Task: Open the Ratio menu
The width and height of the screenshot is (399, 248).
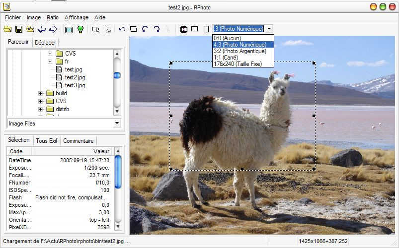Action: click(x=53, y=17)
